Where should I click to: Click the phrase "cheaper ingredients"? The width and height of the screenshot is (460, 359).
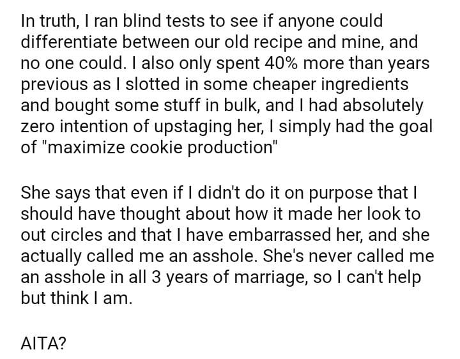click(344, 84)
